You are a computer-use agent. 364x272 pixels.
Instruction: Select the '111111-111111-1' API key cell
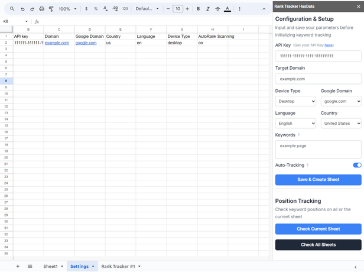tap(28, 43)
